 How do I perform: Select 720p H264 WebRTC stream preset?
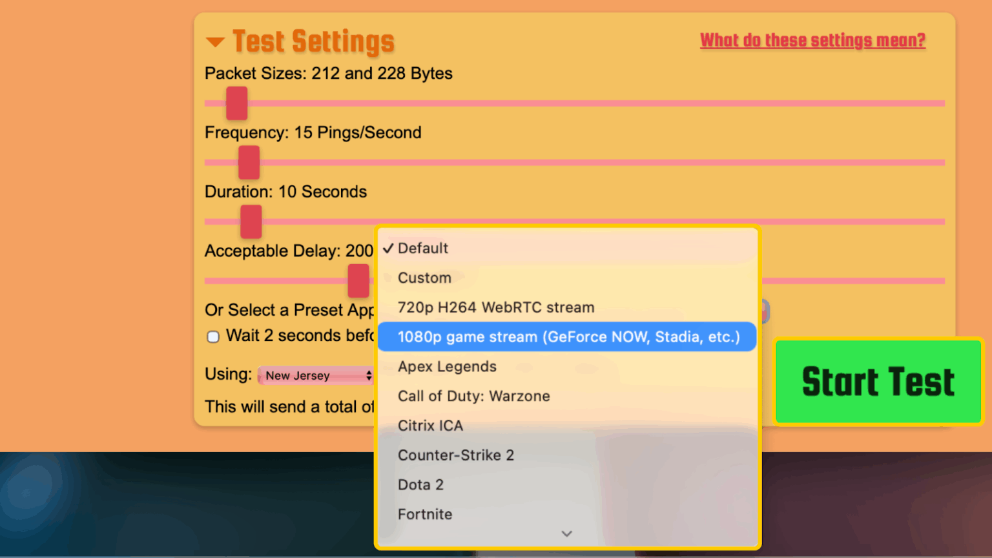coord(495,307)
